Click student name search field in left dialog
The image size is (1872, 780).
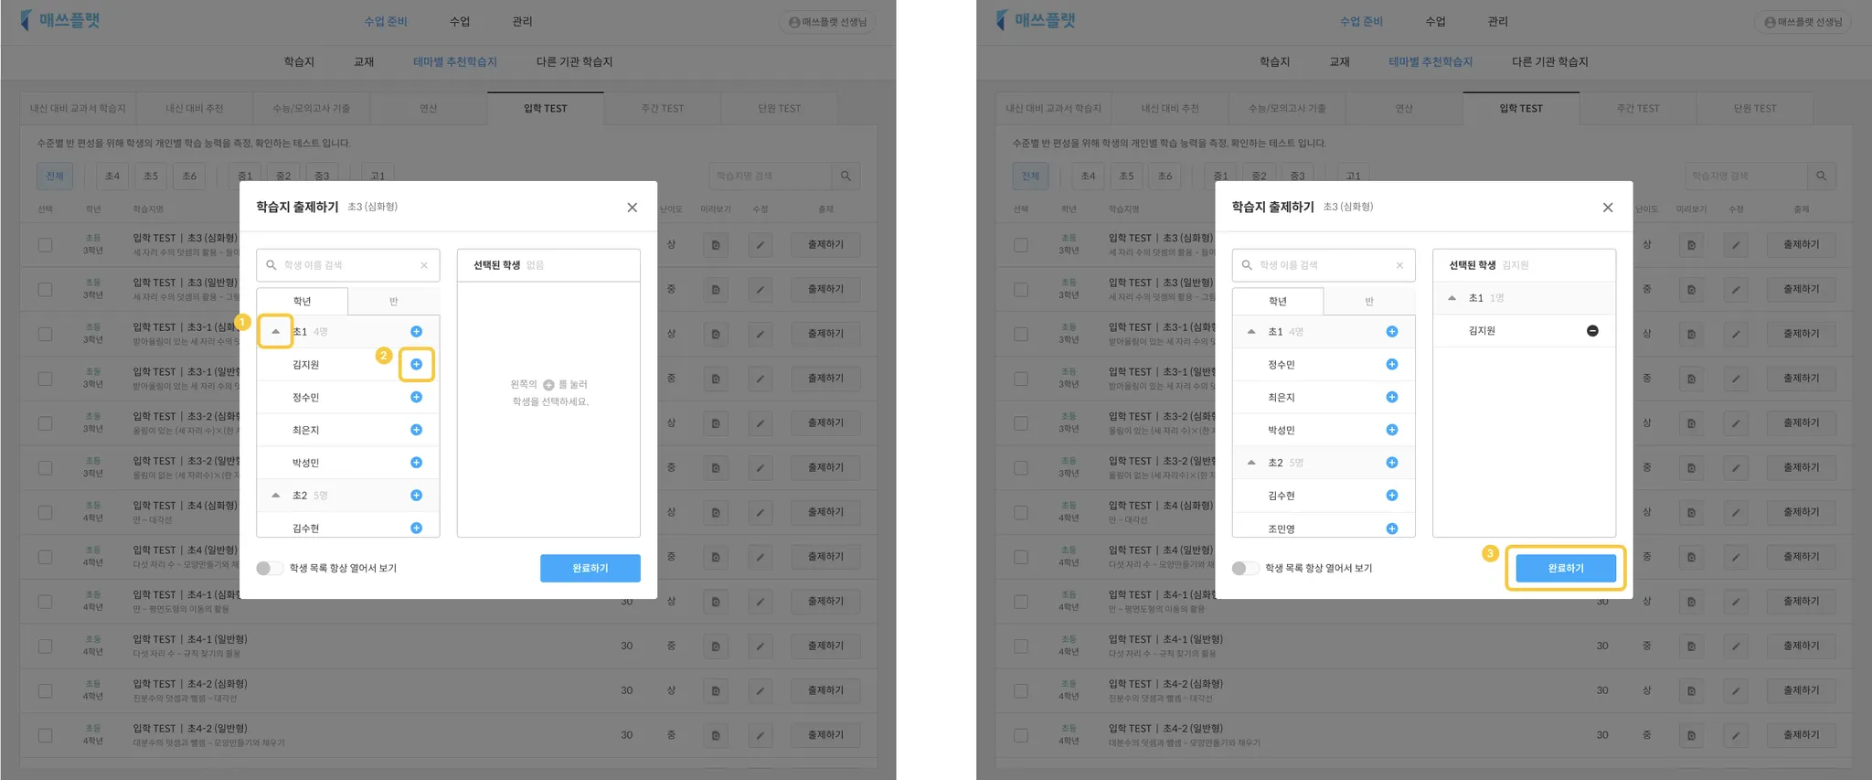coord(347,265)
